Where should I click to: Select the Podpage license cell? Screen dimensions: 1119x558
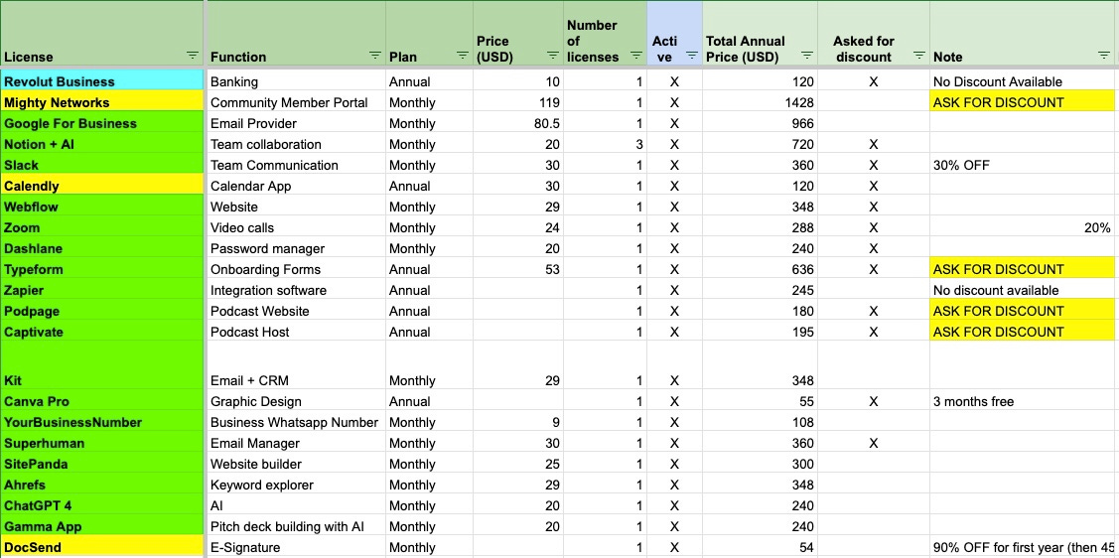pos(102,311)
